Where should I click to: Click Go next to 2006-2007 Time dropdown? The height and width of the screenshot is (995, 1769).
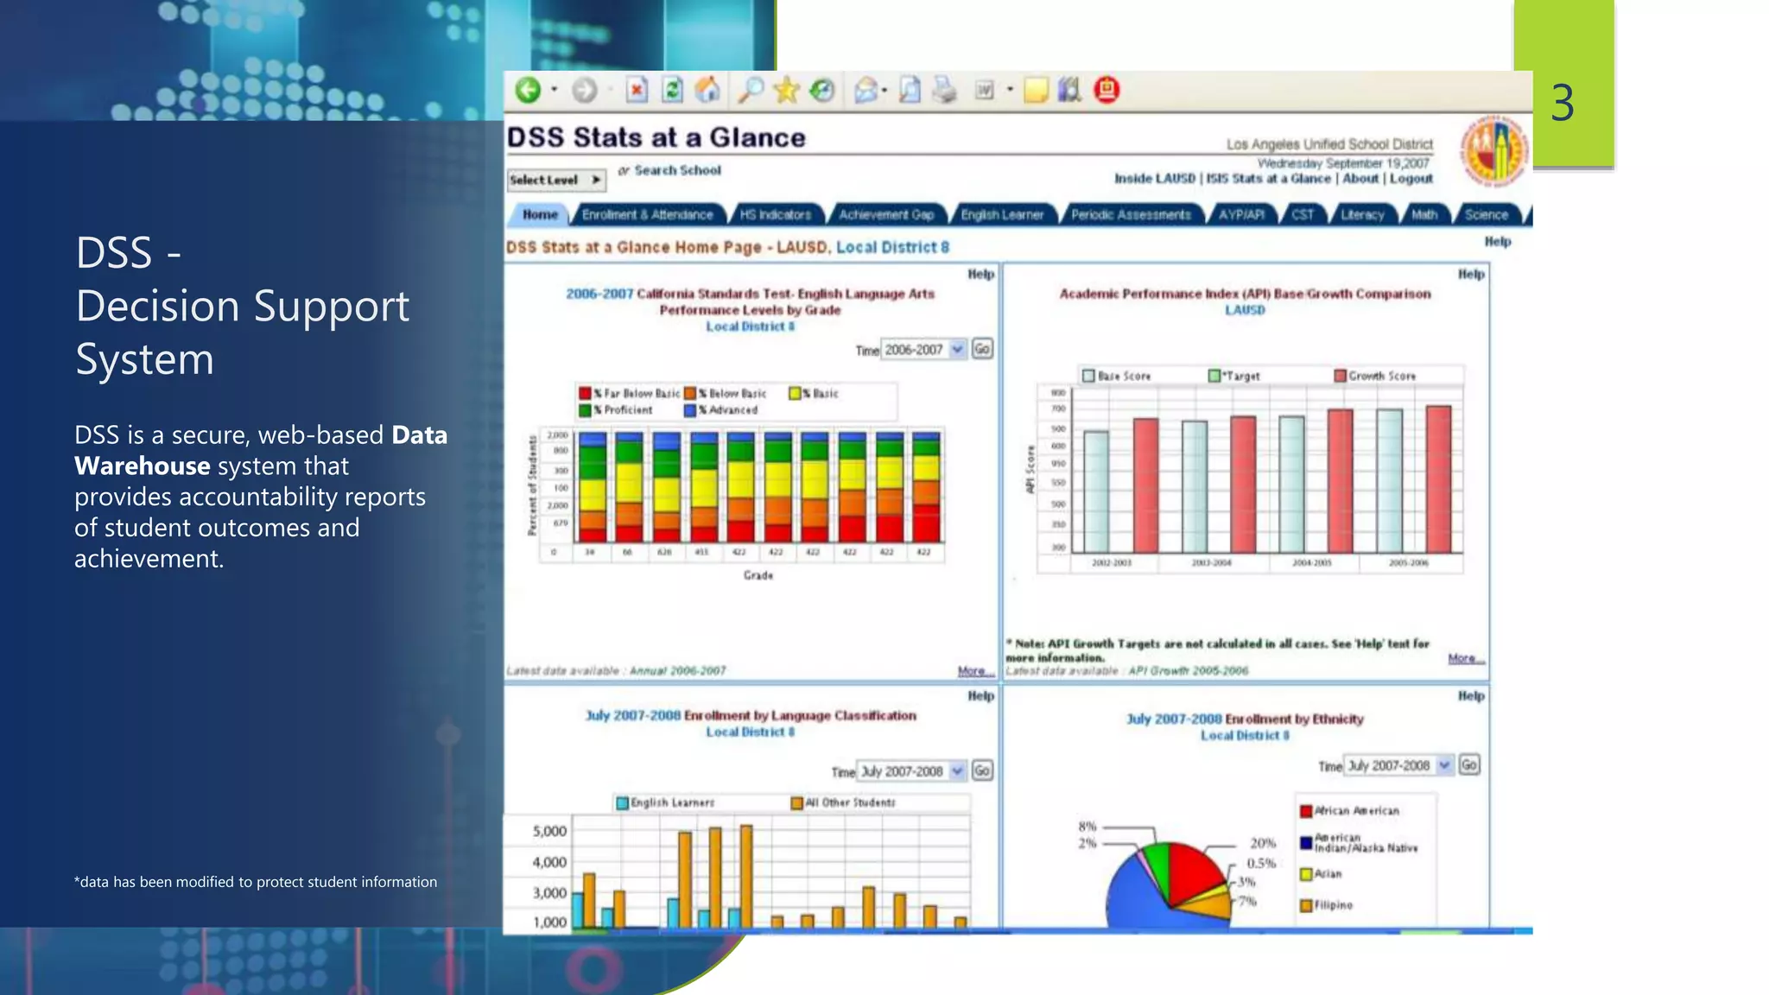(x=982, y=349)
